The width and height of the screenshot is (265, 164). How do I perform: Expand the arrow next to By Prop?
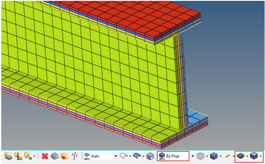pyautogui.click(x=193, y=156)
